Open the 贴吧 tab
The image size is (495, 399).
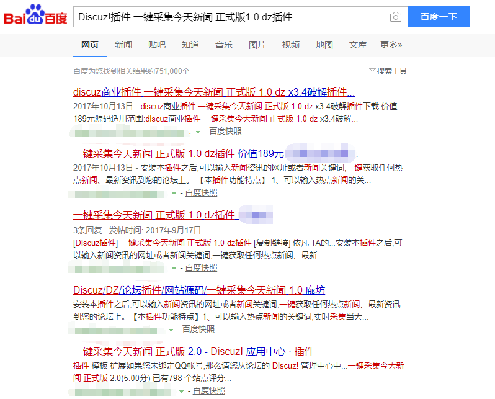(157, 45)
